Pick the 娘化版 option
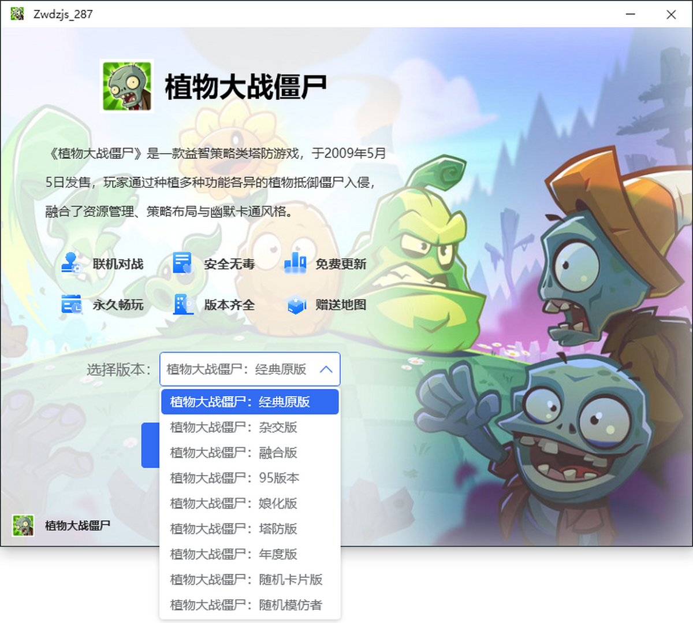This screenshot has width=693, height=623. point(249,503)
